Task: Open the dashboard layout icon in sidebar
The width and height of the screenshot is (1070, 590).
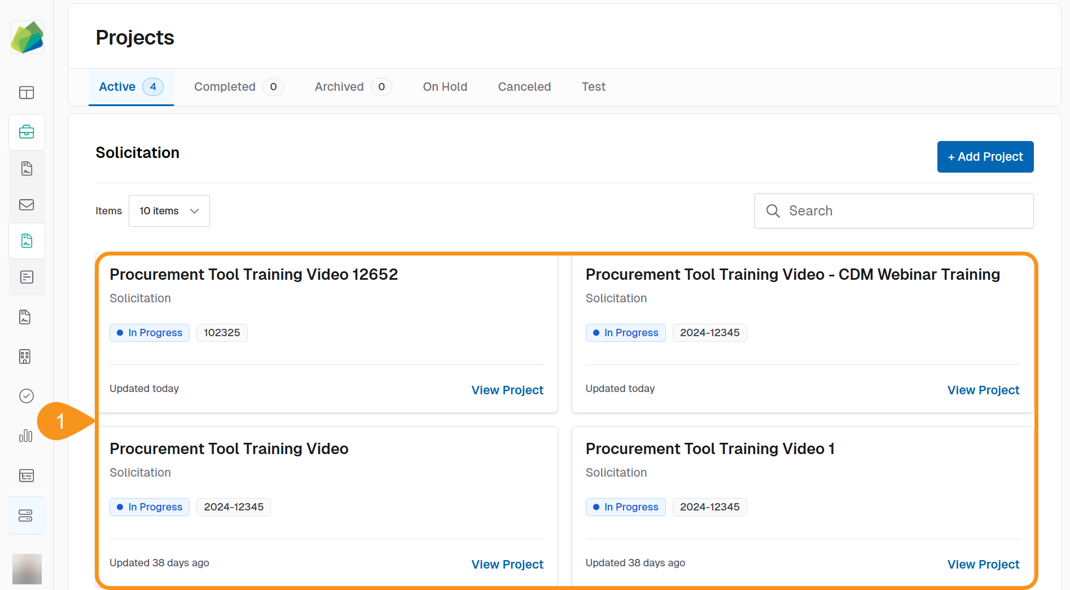Action: pos(27,93)
